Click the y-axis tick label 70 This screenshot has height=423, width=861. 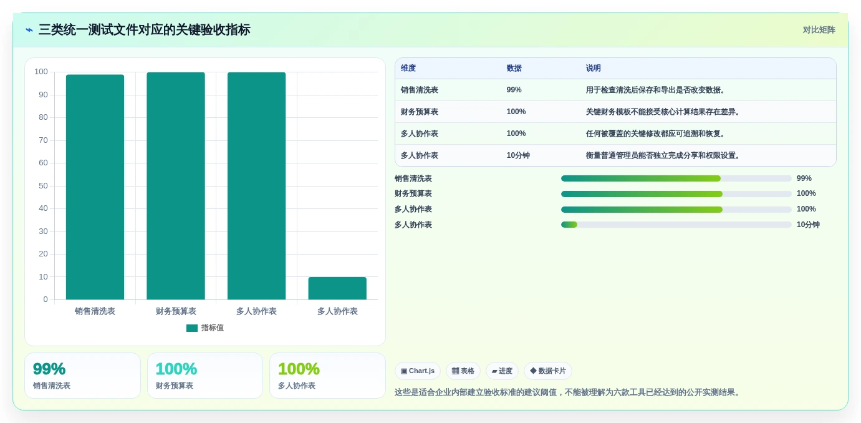[42, 140]
